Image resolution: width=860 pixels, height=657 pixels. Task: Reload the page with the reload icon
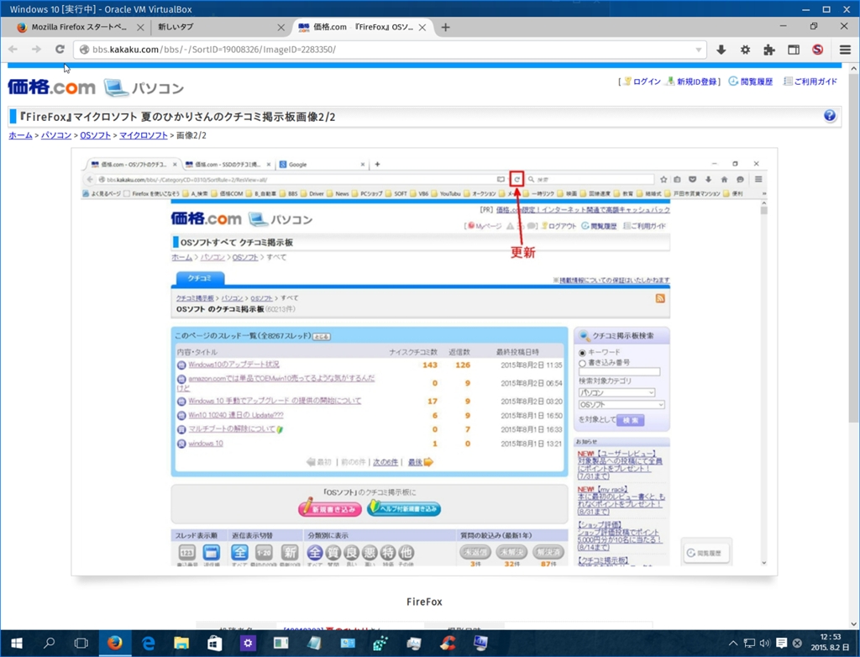pyautogui.click(x=60, y=50)
